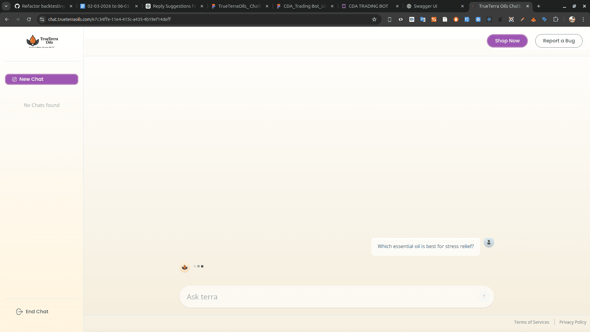Click the Report a Bug button
The width and height of the screenshot is (590, 332).
(558, 41)
